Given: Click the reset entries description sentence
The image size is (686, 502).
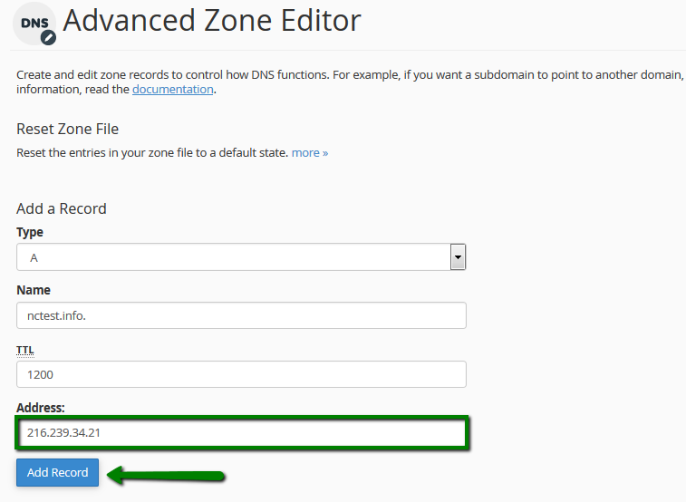Looking at the screenshot, I should (152, 152).
